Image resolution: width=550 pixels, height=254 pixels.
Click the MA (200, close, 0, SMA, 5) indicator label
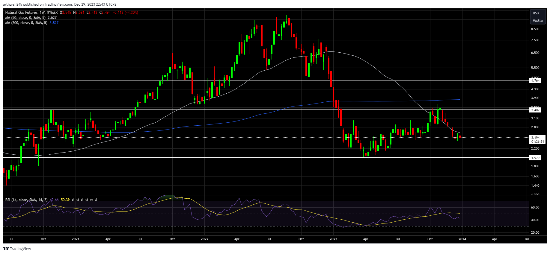point(26,23)
